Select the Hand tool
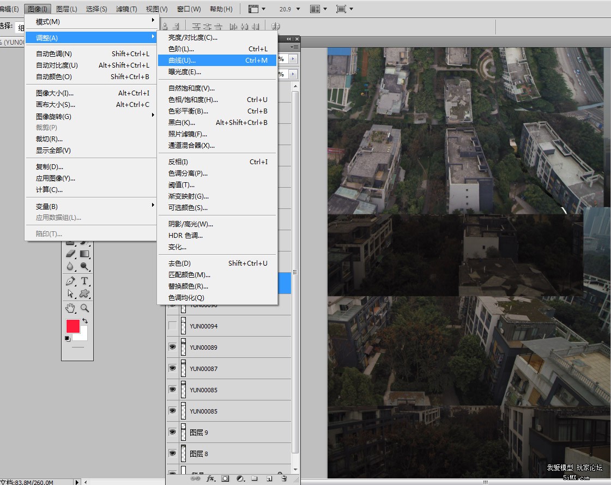611x485 pixels. (70, 308)
